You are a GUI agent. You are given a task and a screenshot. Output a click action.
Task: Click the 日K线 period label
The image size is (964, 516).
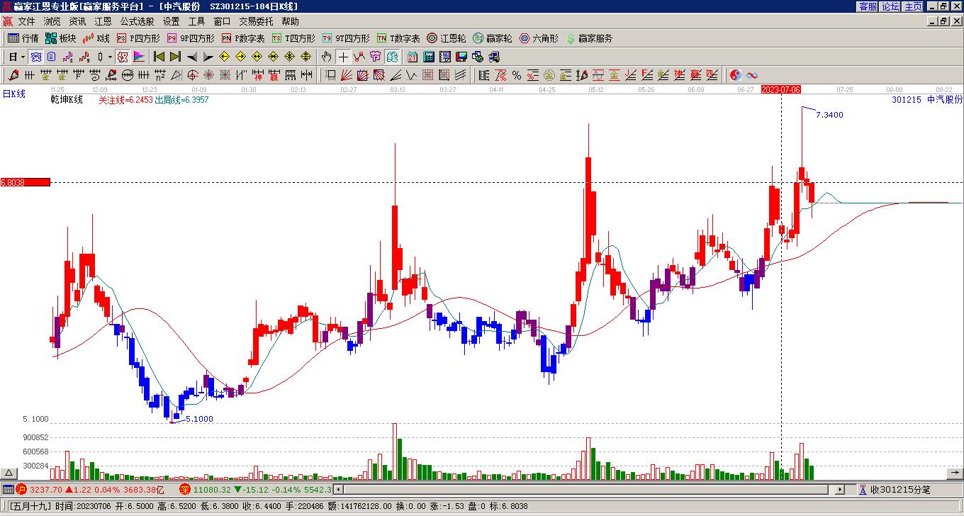tap(14, 94)
